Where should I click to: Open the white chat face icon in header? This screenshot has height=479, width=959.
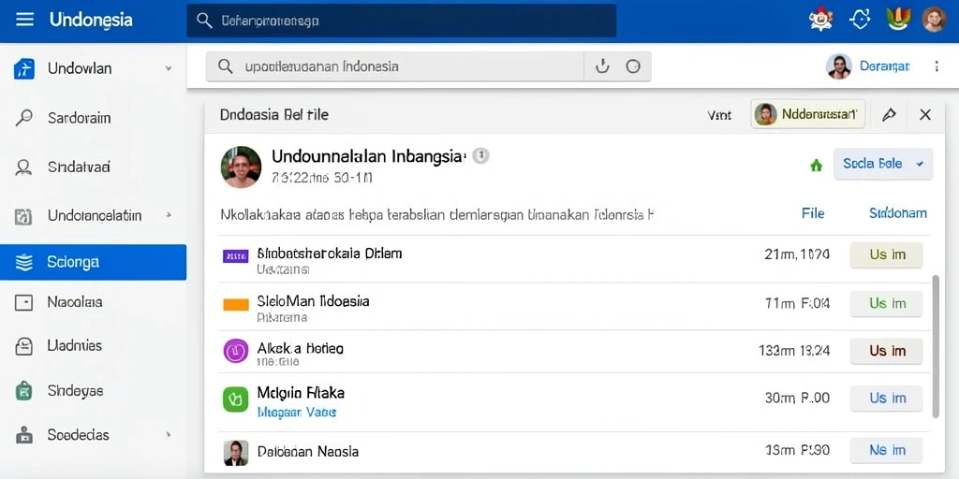860,20
